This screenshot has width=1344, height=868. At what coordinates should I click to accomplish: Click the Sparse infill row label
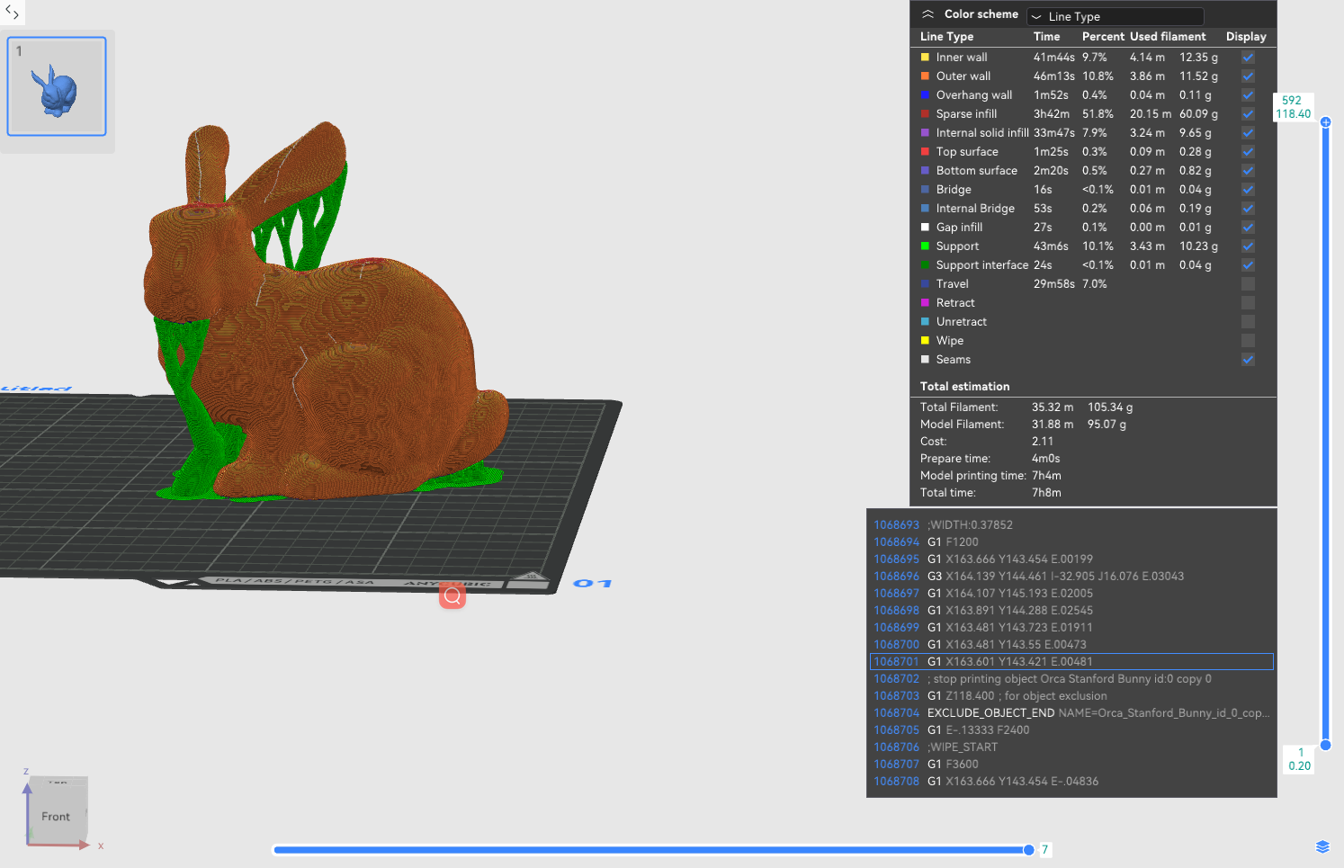(966, 113)
